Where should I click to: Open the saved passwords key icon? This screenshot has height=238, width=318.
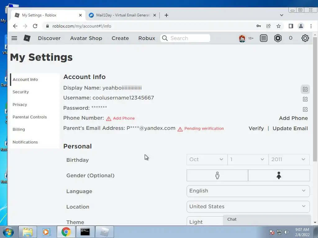click(259, 26)
